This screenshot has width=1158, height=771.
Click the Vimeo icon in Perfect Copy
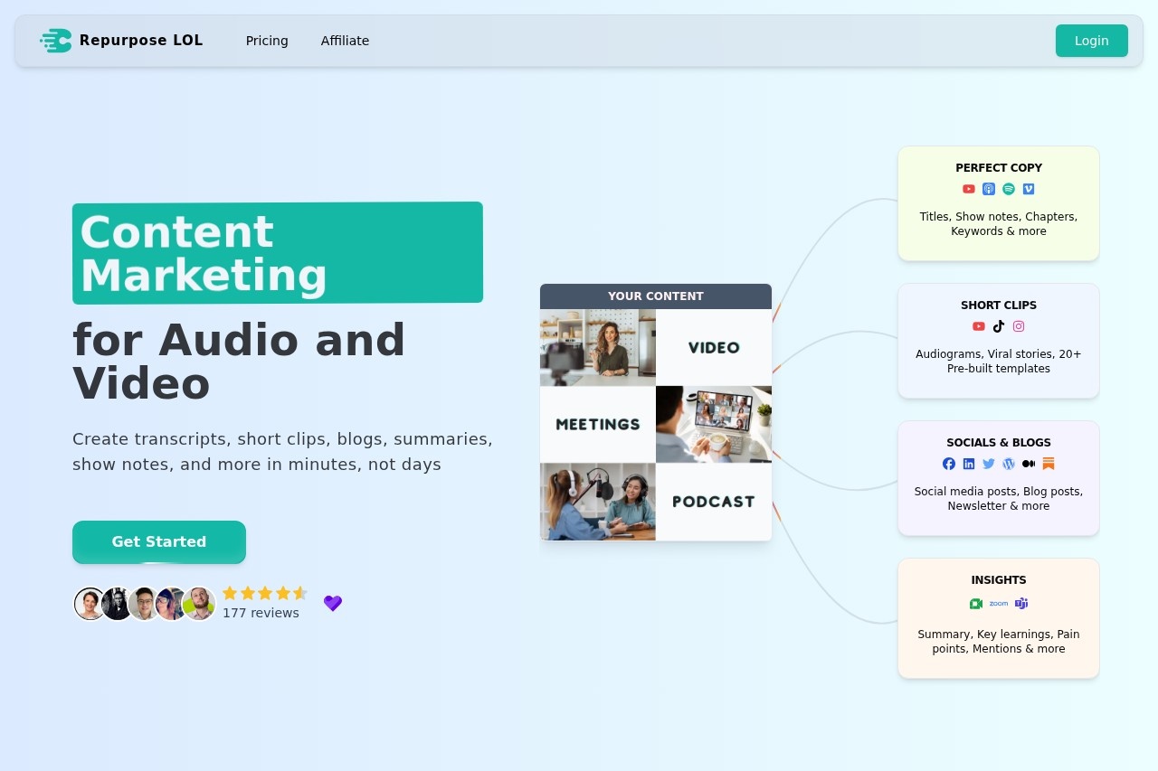(x=1029, y=189)
